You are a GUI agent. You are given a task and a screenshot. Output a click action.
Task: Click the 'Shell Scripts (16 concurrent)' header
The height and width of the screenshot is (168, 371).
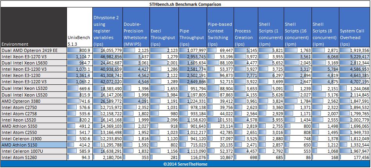click(x=298, y=27)
